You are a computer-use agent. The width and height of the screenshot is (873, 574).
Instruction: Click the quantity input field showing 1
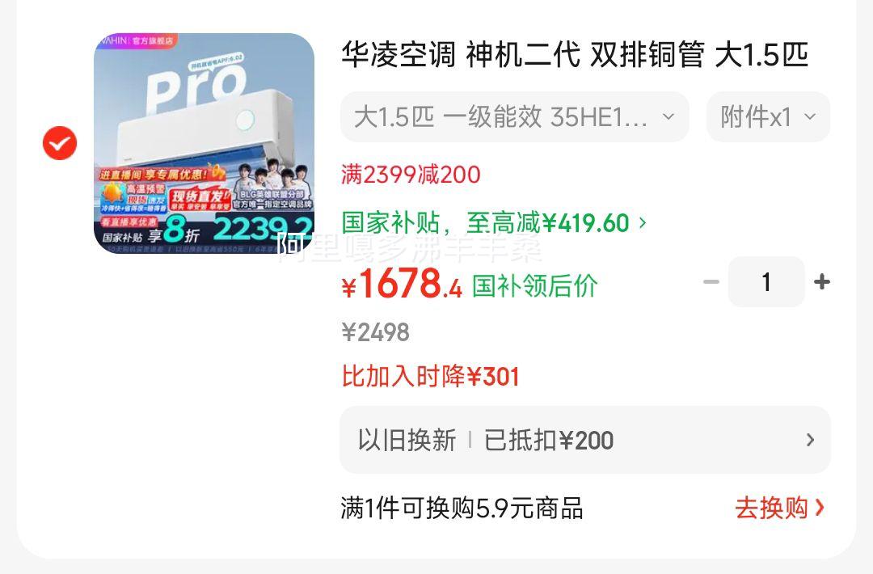pos(766,281)
